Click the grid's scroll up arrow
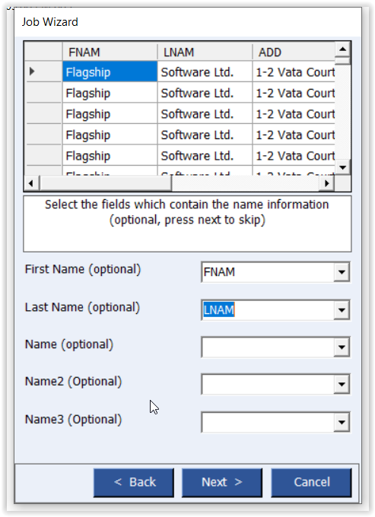This screenshot has width=375, height=517. click(343, 49)
